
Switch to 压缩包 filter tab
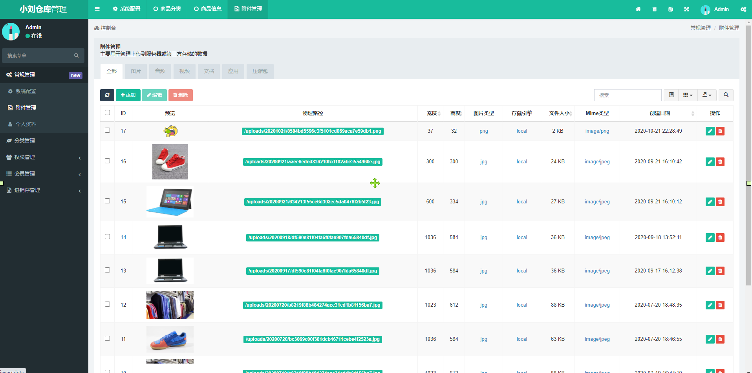pos(260,71)
